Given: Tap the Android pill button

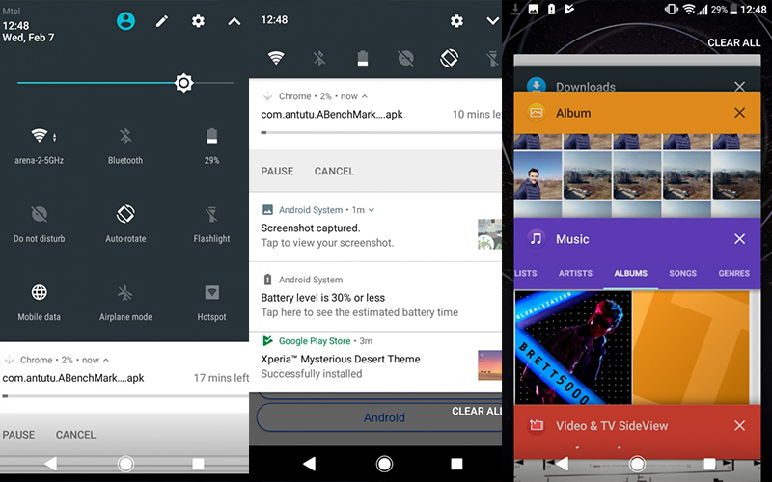Looking at the screenshot, I should pyautogui.click(x=379, y=417).
